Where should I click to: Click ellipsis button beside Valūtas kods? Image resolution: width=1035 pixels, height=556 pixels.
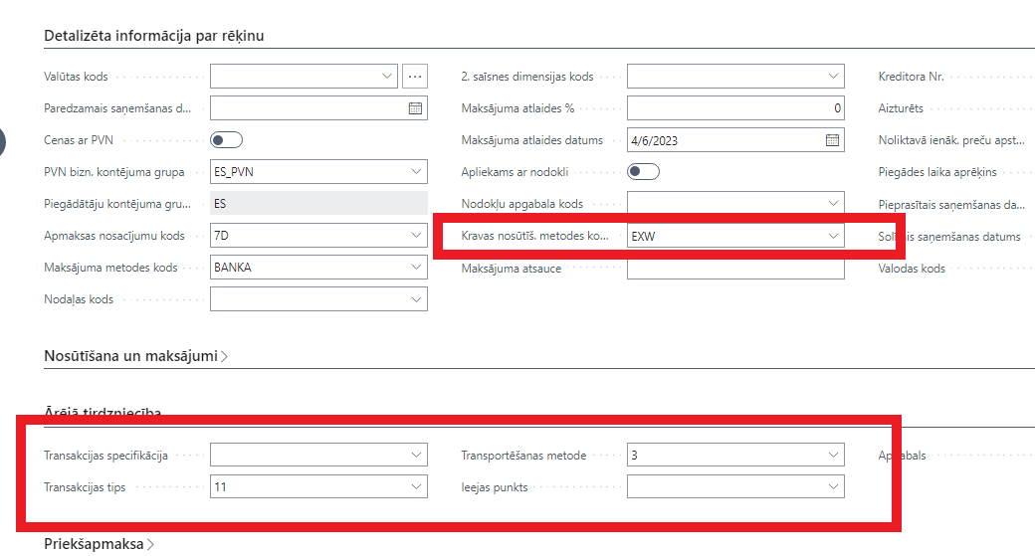click(415, 76)
